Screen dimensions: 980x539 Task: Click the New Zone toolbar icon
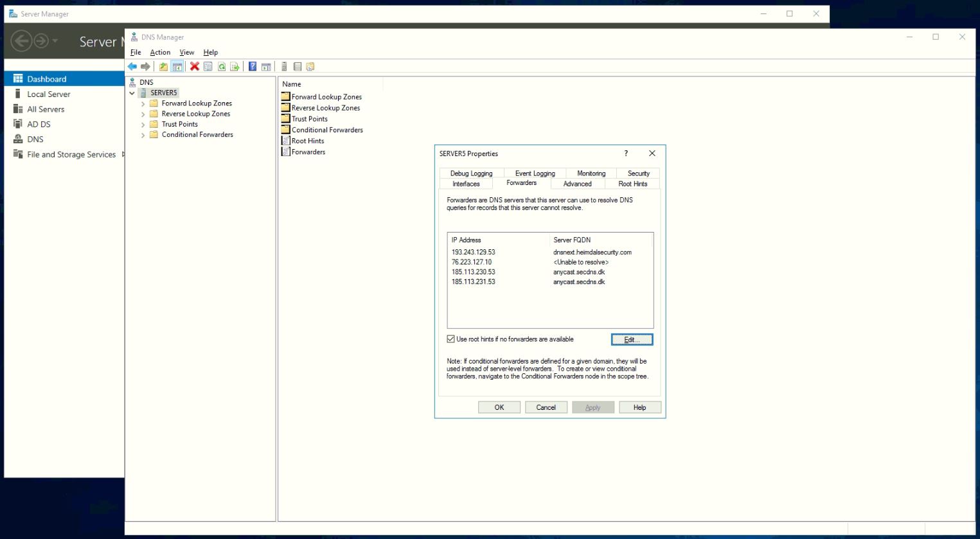(310, 67)
